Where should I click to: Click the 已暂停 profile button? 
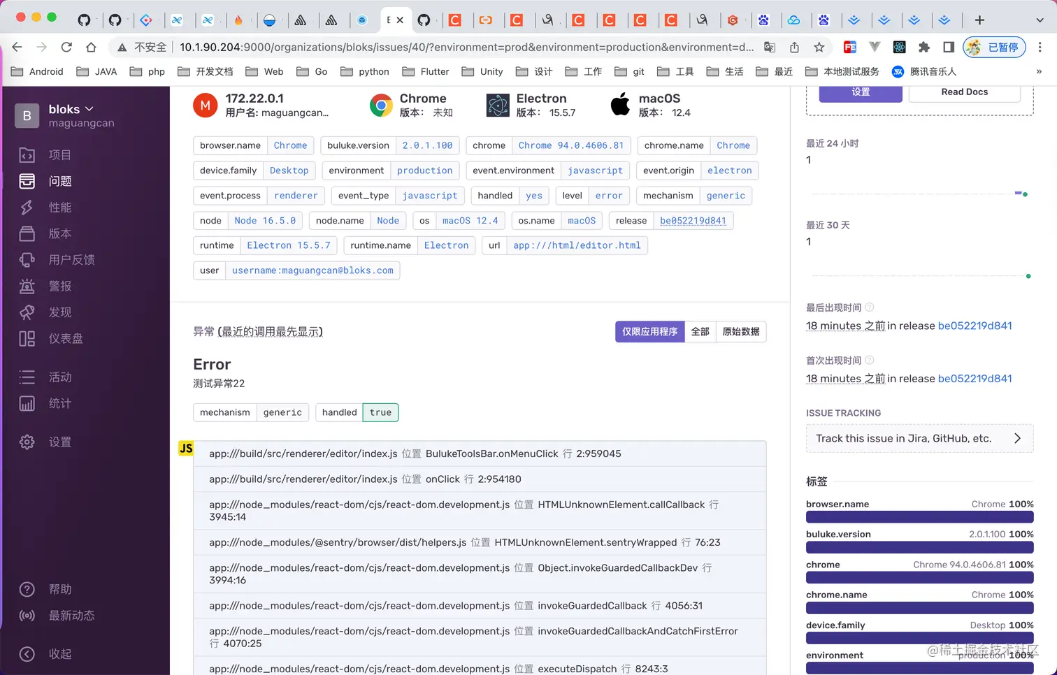coord(994,47)
